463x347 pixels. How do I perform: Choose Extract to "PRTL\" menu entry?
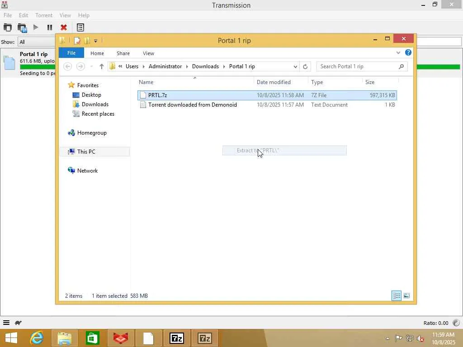tap(284, 150)
